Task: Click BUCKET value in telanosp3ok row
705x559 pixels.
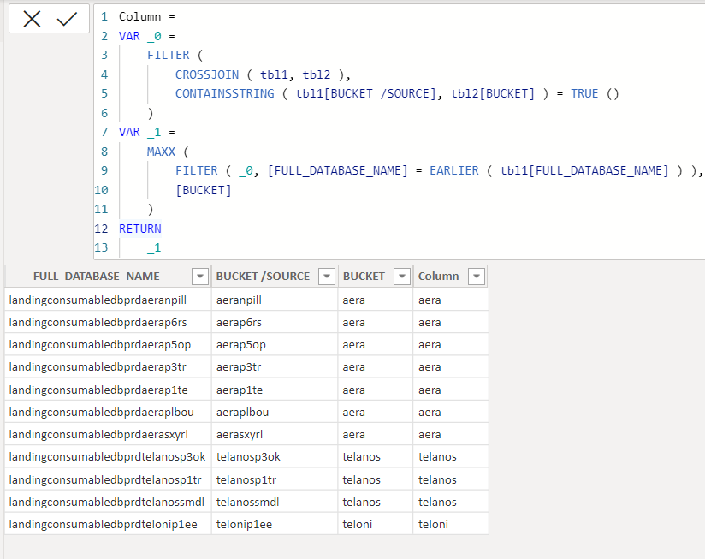Action: (x=376, y=456)
